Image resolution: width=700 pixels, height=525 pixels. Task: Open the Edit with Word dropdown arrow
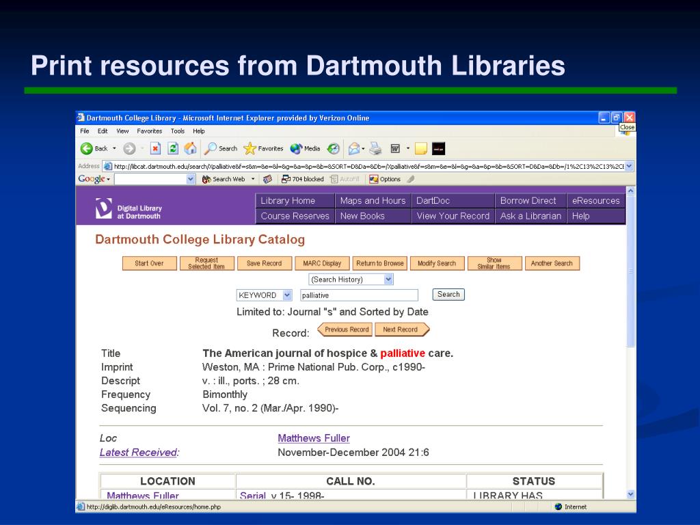tap(407, 148)
